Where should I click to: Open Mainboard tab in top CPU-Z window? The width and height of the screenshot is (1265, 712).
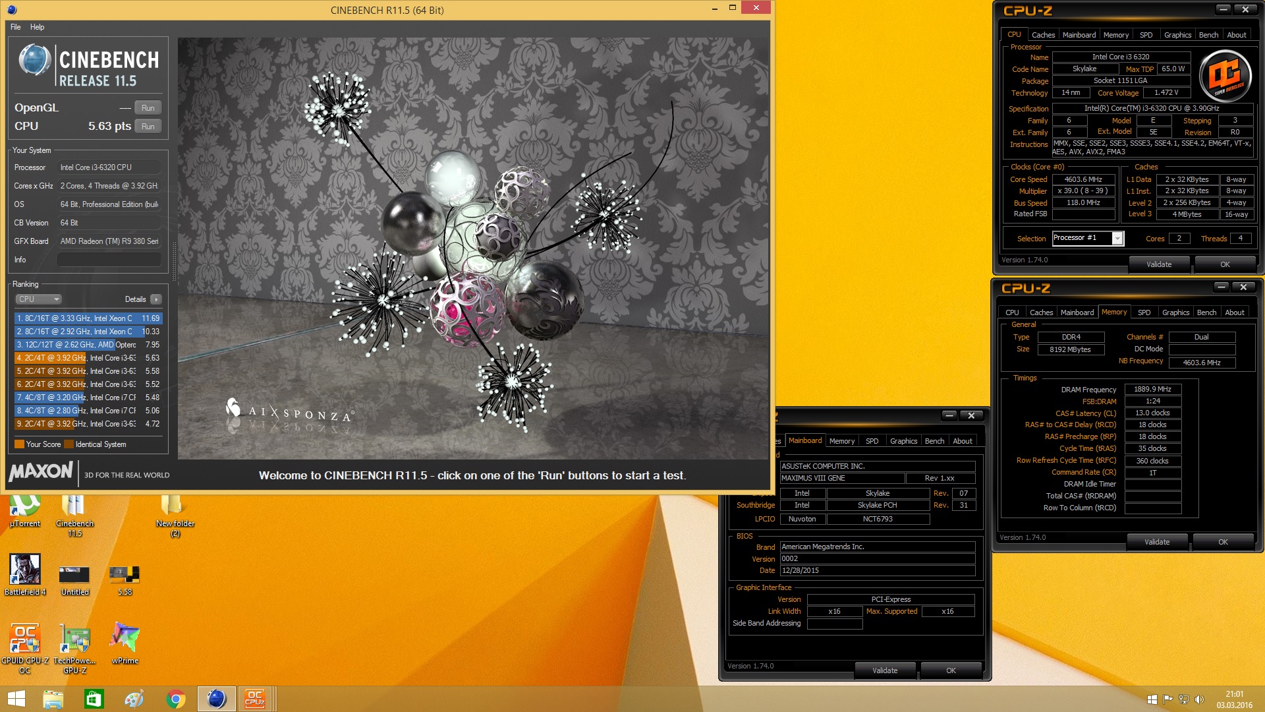tap(1079, 35)
